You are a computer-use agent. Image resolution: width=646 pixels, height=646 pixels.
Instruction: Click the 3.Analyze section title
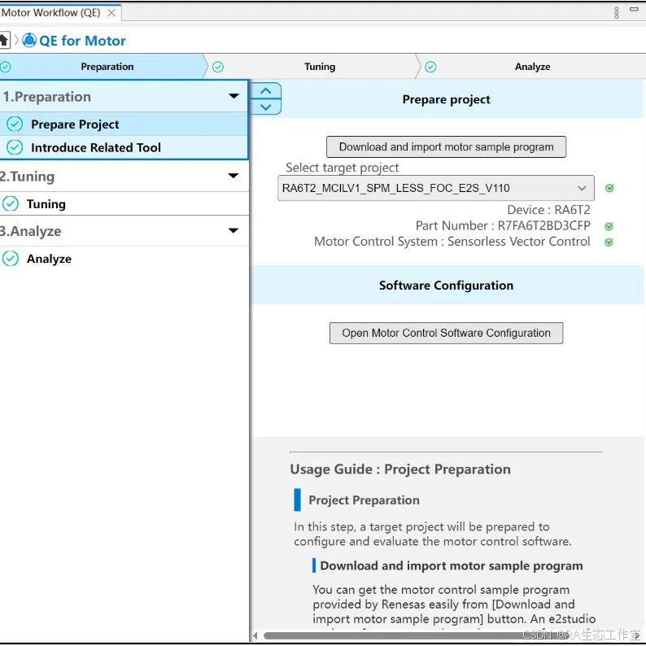(x=30, y=231)
